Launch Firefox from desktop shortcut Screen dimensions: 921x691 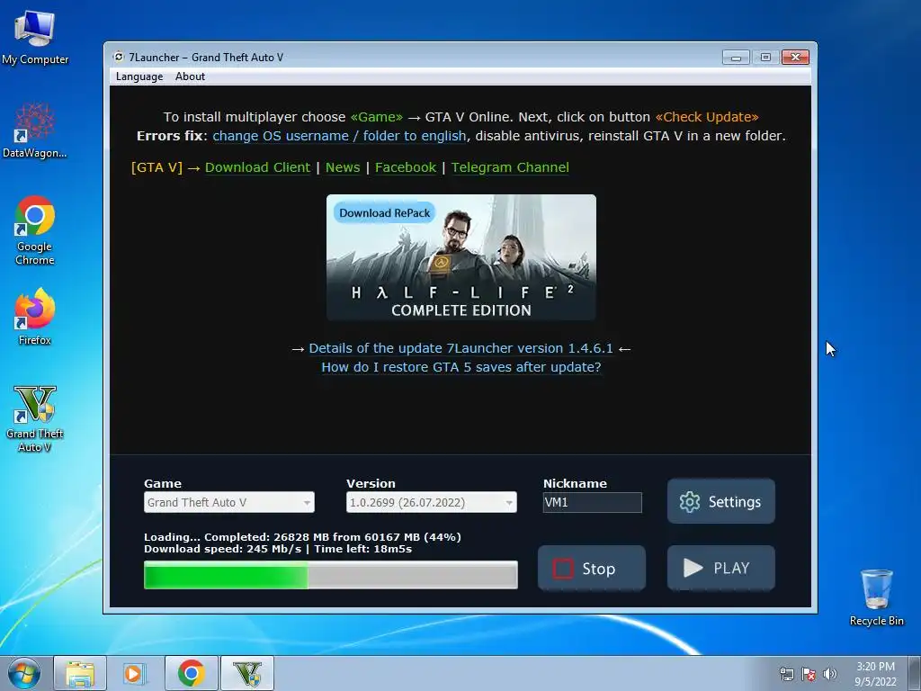tap(35, 316)
